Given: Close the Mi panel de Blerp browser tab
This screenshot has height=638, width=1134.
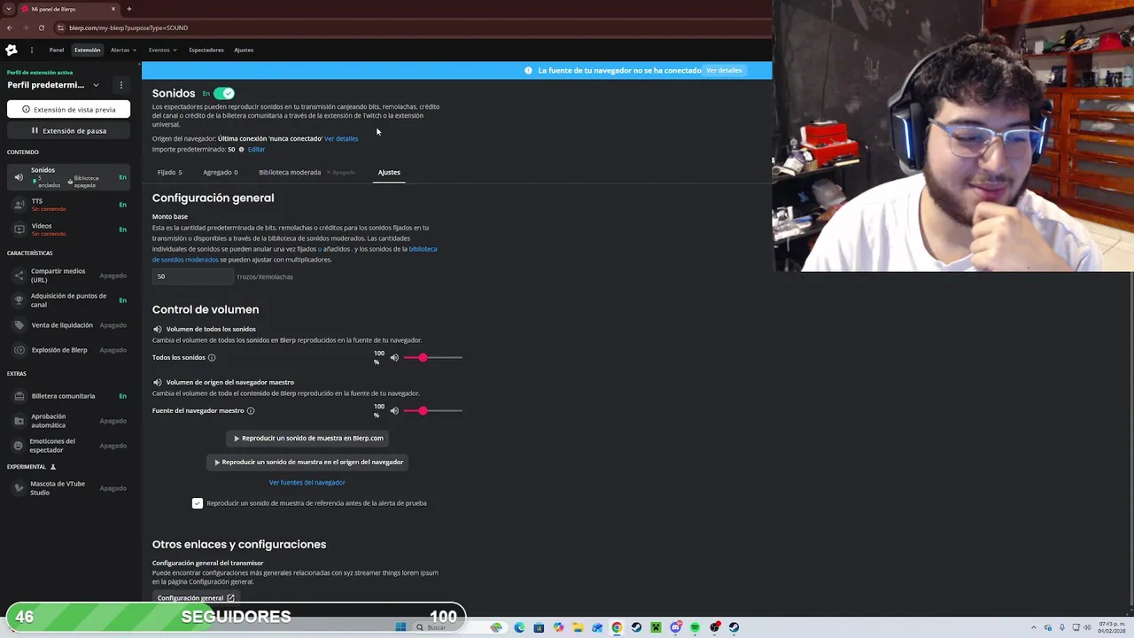Looking at the screenshot, I should [x=113, y=9].
